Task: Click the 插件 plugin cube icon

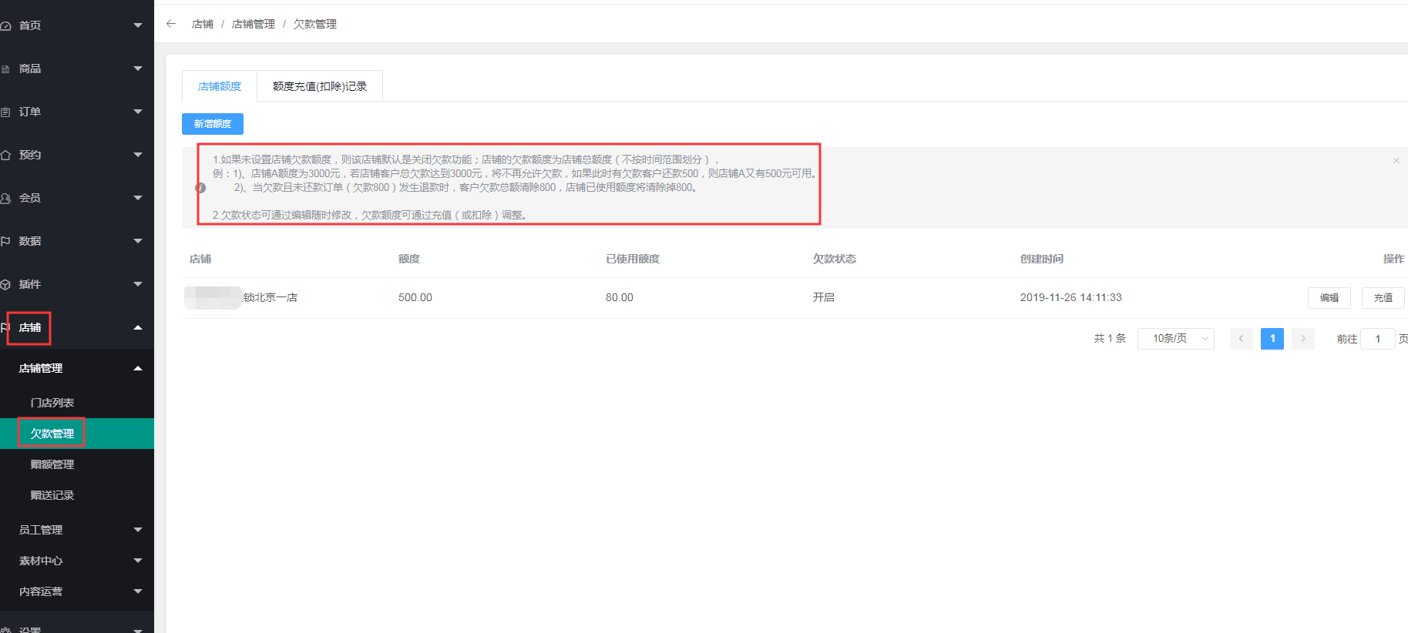Action: tap(5, 284)
